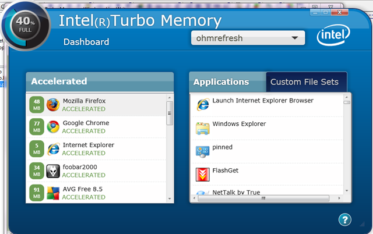This screenshot has height=234, width=373.
Task: Click the Google Chrome icon
Action: (53, 127)
